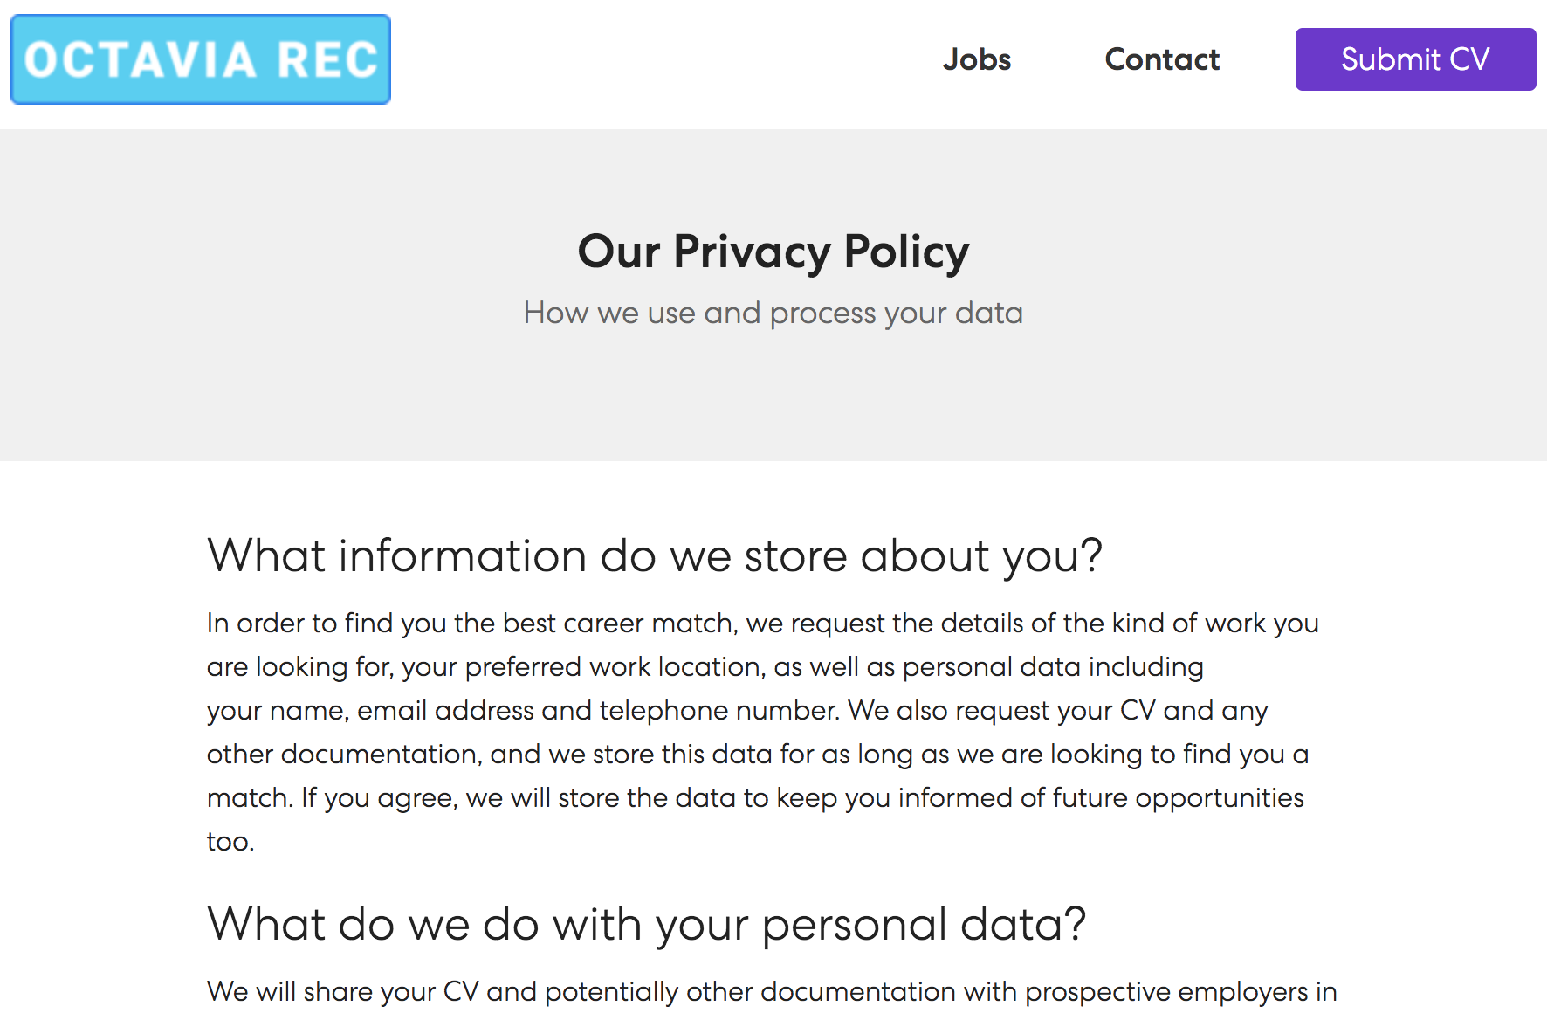Click the Octavia Rec logo
The width and height of the screenshot is (1547, 1013).
(x=201, y=59)
